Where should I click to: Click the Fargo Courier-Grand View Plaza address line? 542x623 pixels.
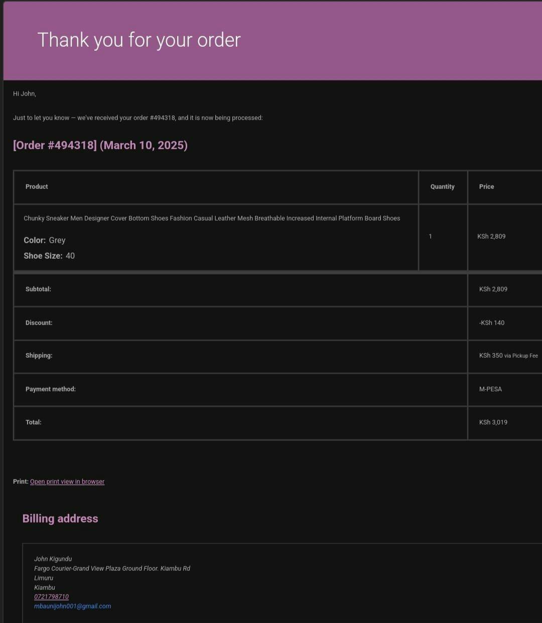click(112, 568)
